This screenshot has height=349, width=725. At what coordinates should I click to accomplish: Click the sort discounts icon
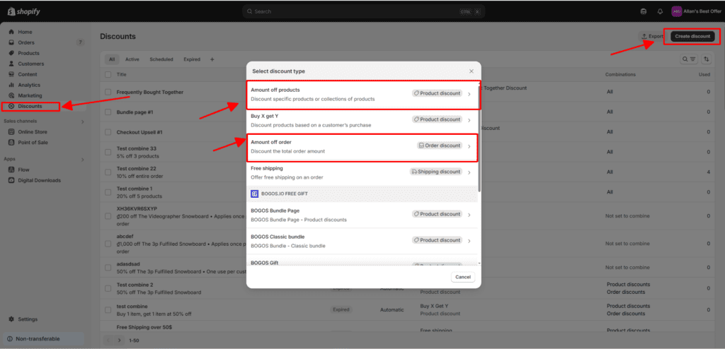[x=706, y=59]
